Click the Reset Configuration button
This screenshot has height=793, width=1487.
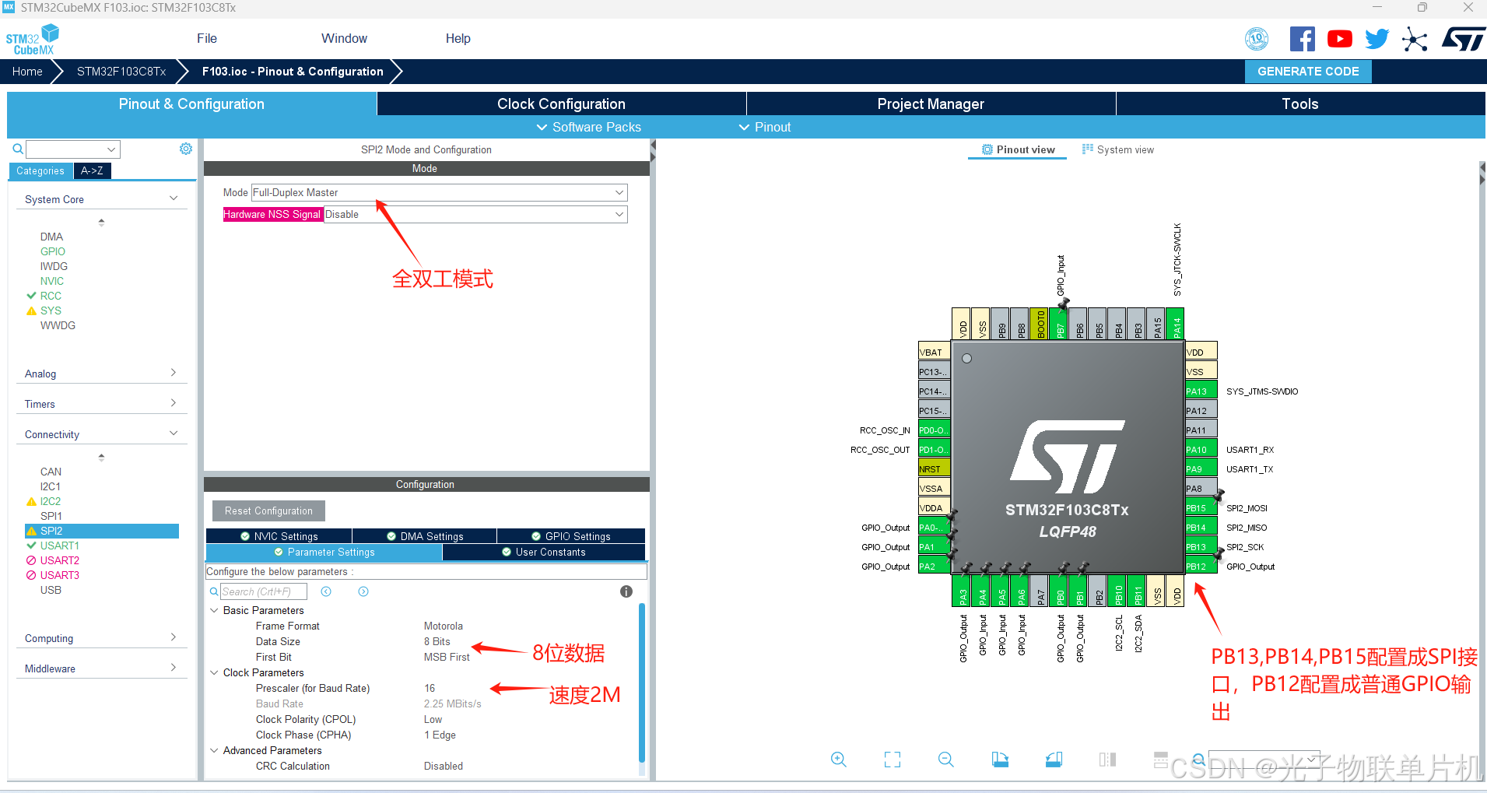coord(268,511)
